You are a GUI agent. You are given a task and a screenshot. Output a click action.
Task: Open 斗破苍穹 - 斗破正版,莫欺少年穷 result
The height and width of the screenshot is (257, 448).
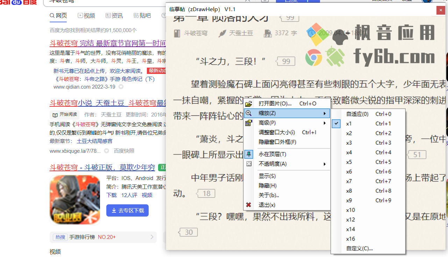pos(102,167)
